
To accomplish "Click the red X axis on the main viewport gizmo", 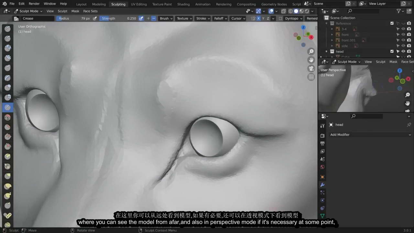I will coord(311,37).
